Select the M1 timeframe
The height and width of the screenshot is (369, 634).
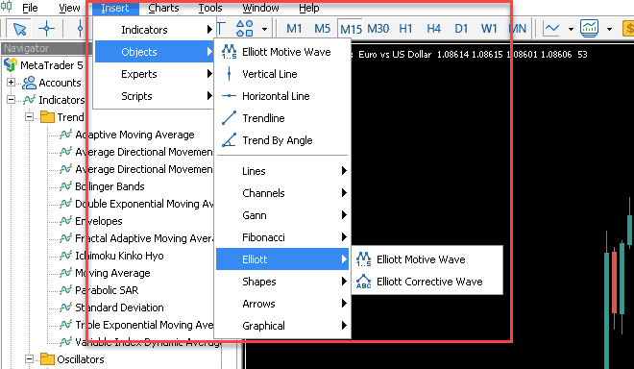pyautogui.click(x=294, y=29)
